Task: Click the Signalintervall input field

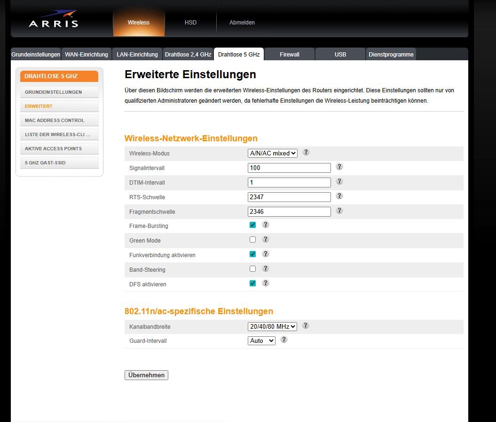Action: coord(289,168)
